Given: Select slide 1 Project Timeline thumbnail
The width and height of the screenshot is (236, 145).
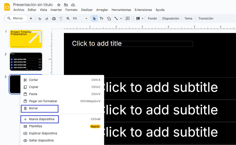Looking at the screenshot, I should pos(26,39).
